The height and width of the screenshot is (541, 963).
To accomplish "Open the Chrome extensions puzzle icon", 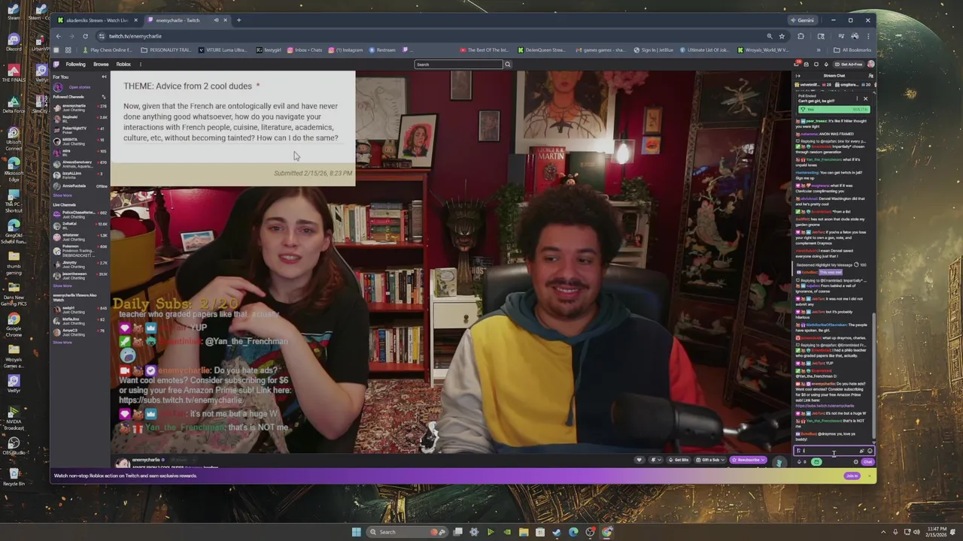I will click(x=800, y=36).
